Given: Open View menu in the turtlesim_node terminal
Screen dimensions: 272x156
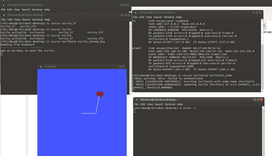Looking at the screenshot, I should 149,17.
